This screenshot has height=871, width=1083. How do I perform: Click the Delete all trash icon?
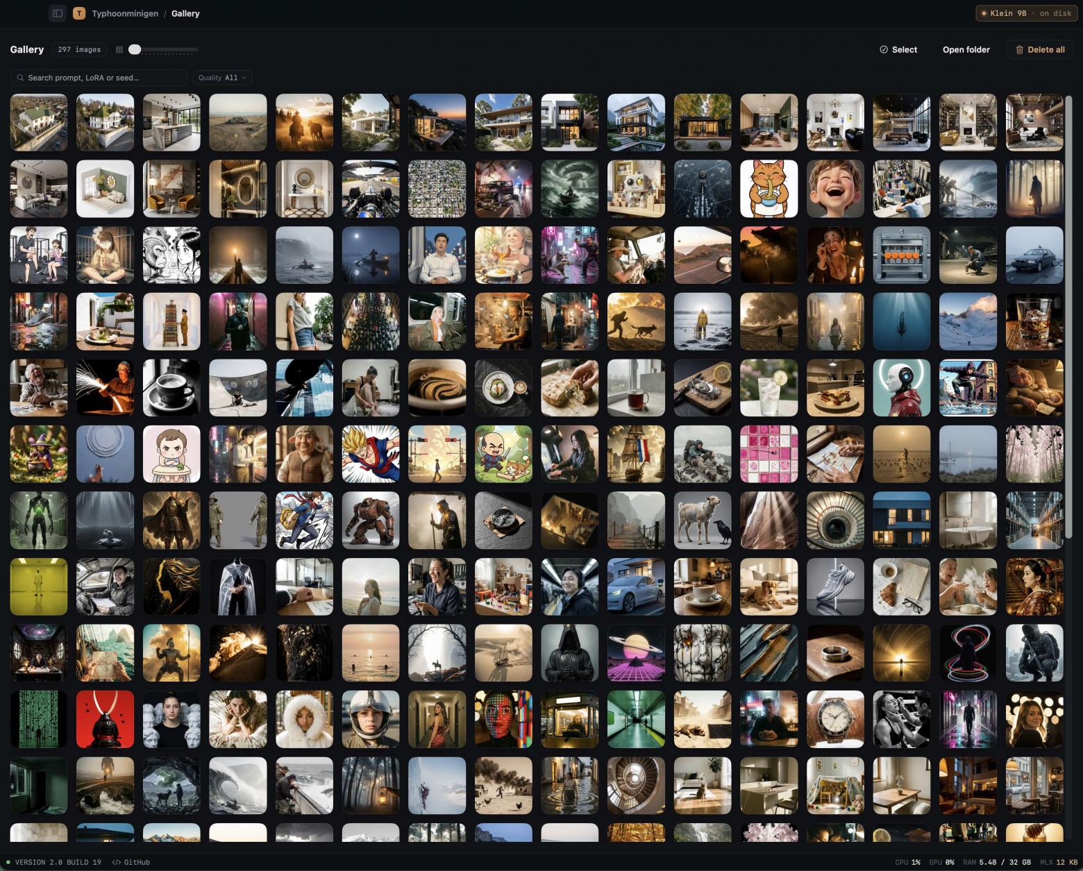1019,50
